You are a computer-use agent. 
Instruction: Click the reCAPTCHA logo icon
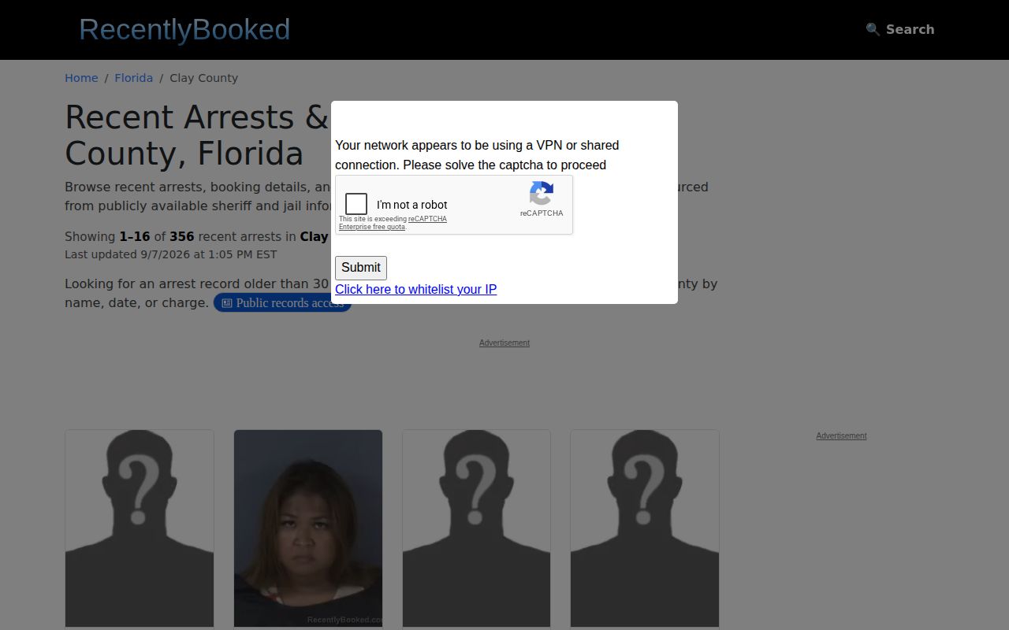click(x=542, y=194)
